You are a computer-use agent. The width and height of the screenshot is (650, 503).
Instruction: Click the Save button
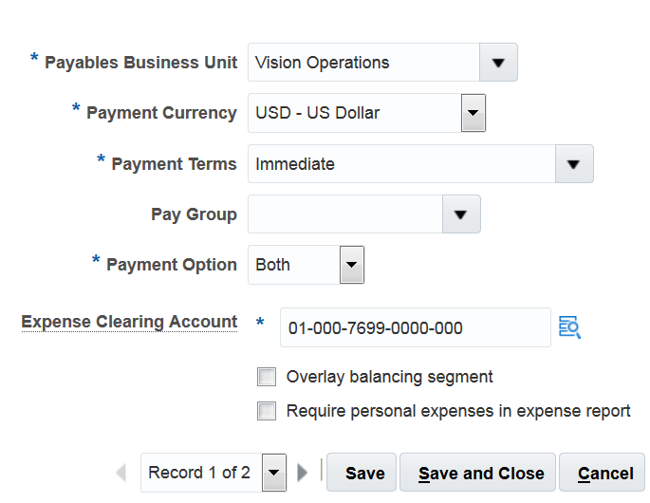click(364, 474)
